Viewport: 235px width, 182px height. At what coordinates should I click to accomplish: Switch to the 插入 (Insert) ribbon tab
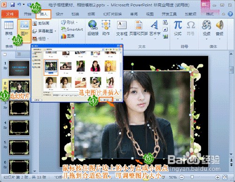(44, 14)
